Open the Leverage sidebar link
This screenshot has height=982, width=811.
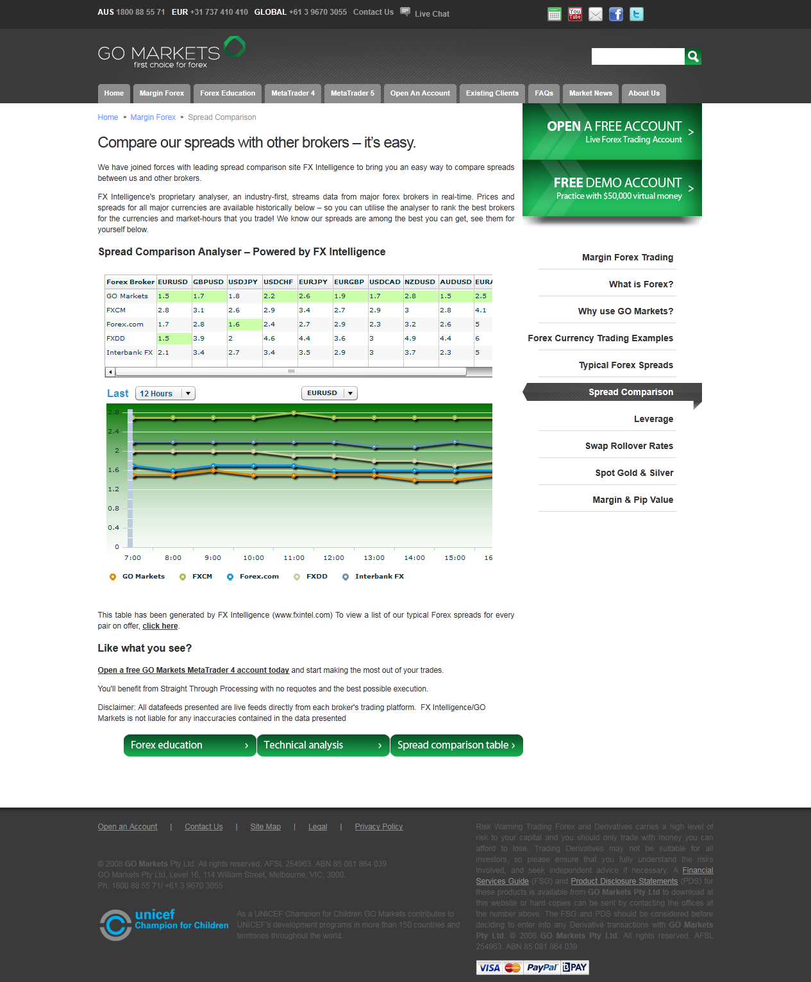[653, 419]
